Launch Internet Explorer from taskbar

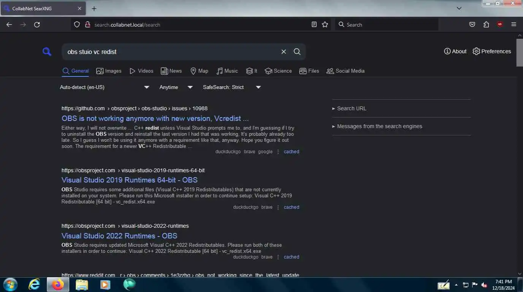tap(34, 284)
